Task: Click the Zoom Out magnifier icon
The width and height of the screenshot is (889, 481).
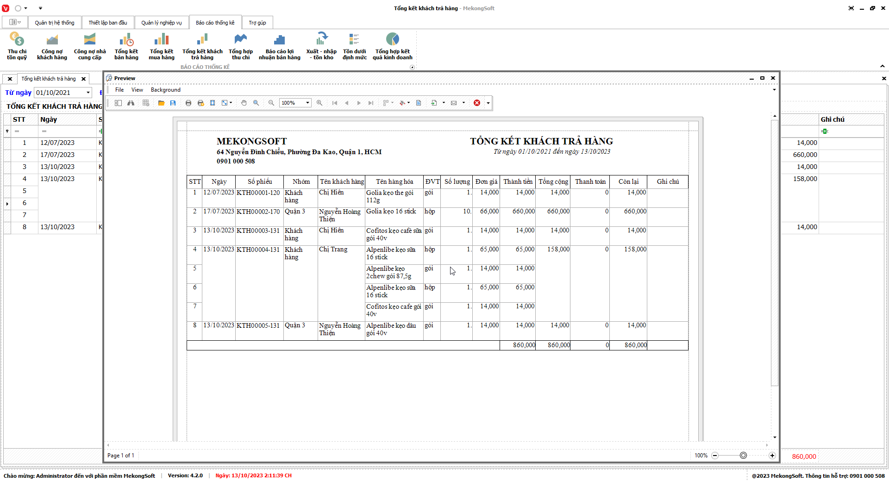Action: point(271,103)
